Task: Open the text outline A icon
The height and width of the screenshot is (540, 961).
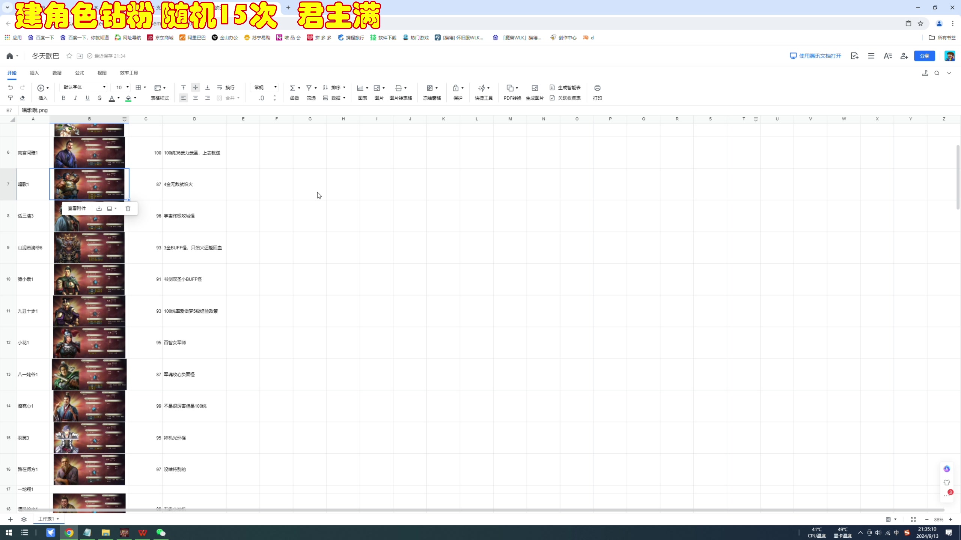Action: click(x=887, y=56)
